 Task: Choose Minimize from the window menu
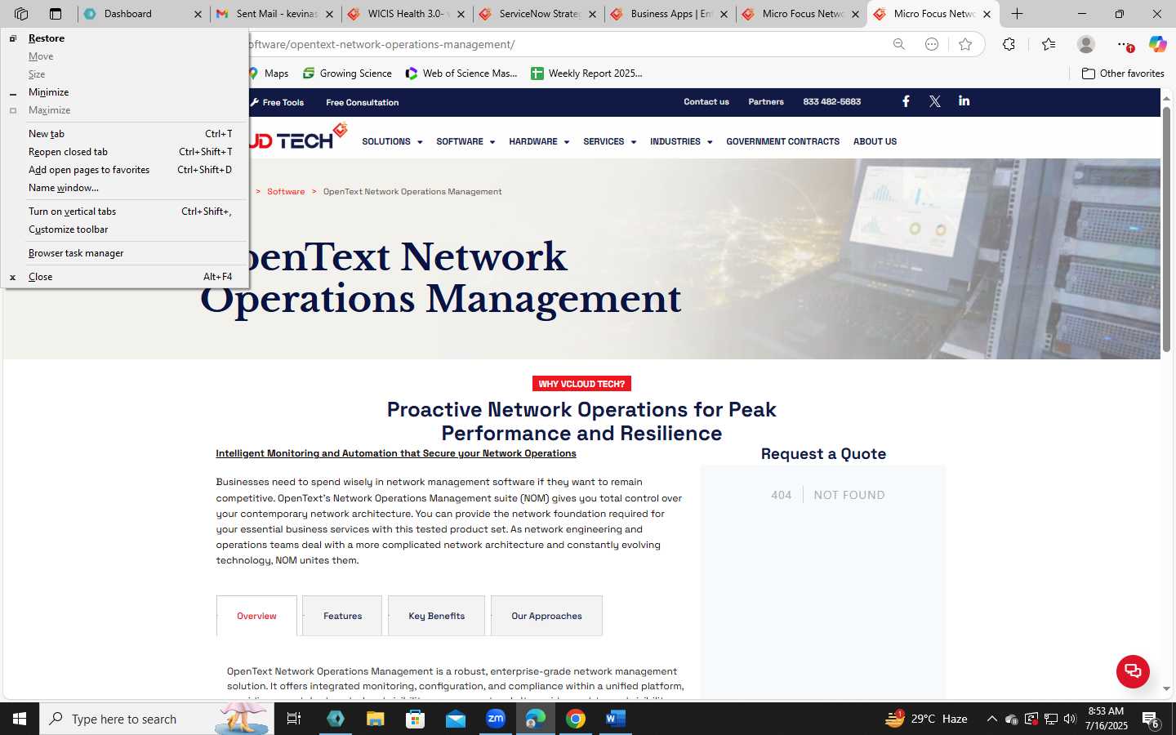[124, 92]
